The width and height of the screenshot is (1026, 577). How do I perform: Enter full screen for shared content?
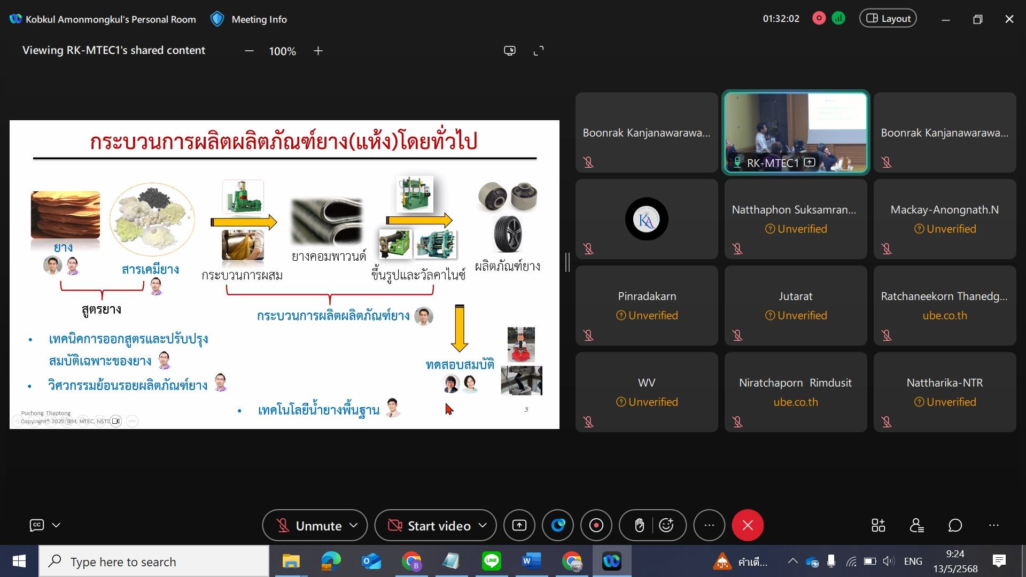coord(539,51)
